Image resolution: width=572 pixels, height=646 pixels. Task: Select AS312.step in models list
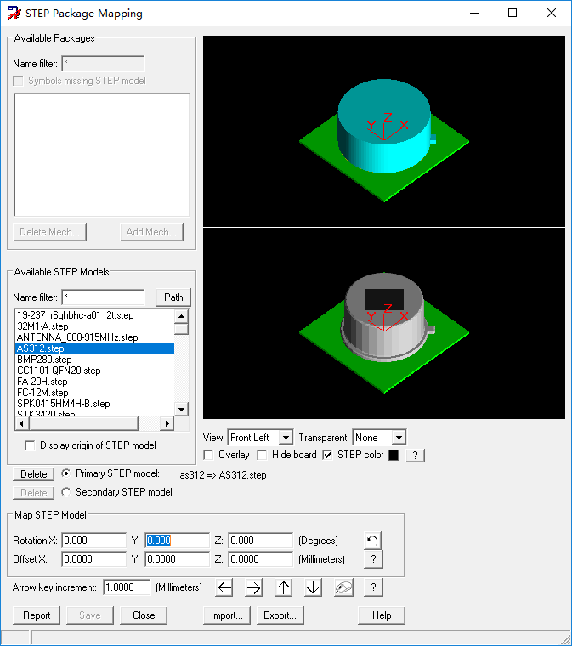pyautogui.click(x=94, y=348)
